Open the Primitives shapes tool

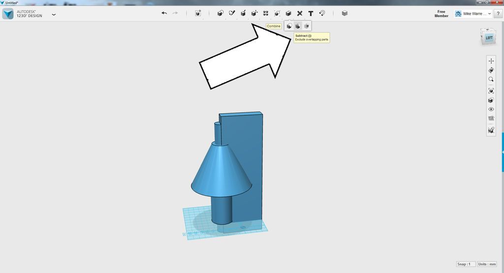[220, 13]
